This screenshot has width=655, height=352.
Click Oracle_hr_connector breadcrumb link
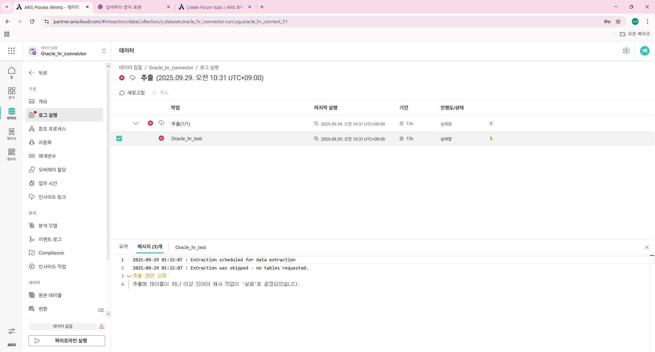tap(171, 68)
